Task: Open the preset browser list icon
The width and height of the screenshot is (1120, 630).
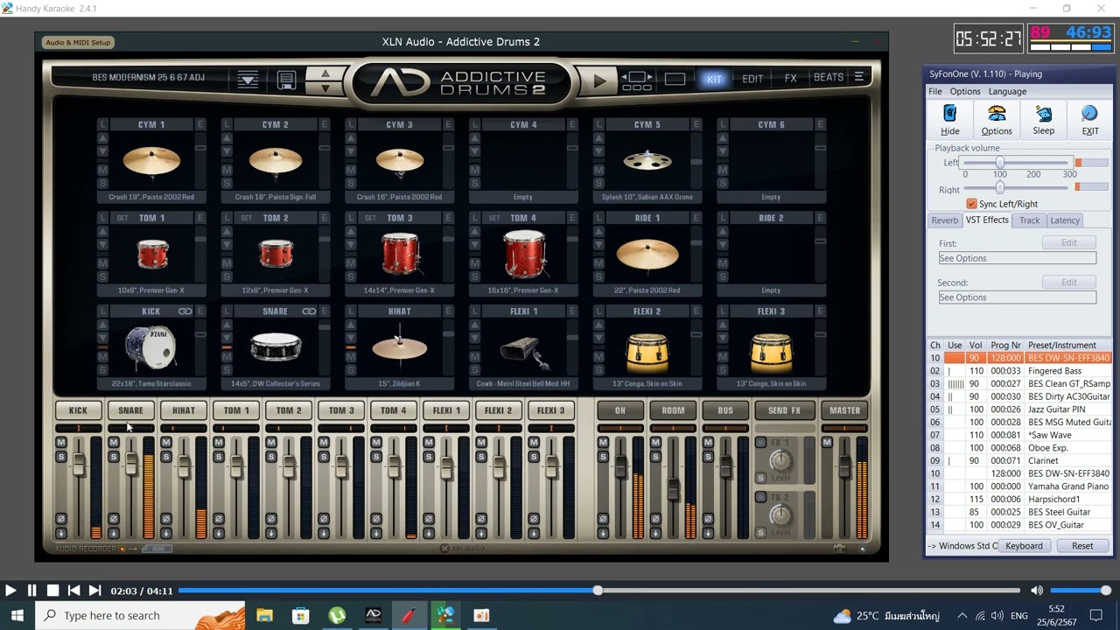Action: (x=248, y=80)
